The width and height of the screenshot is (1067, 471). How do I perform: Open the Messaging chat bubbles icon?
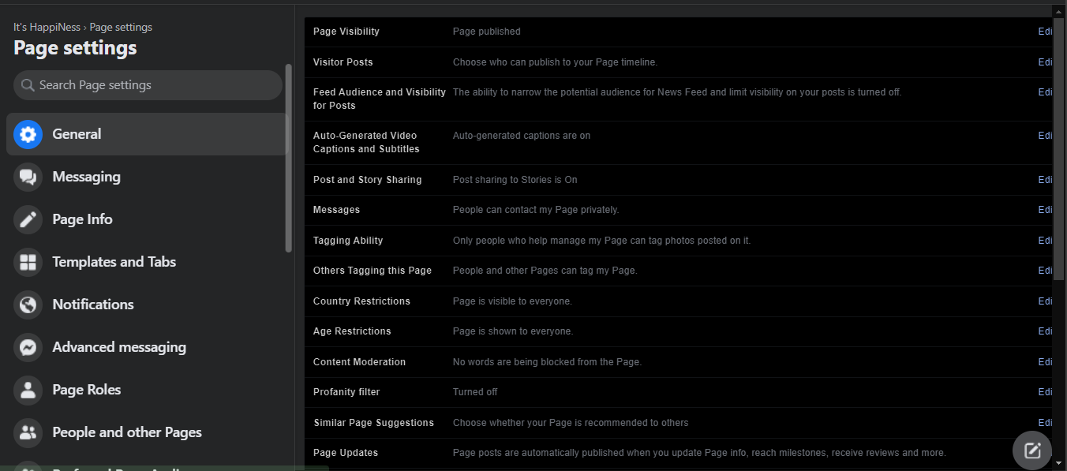(28, 177)
